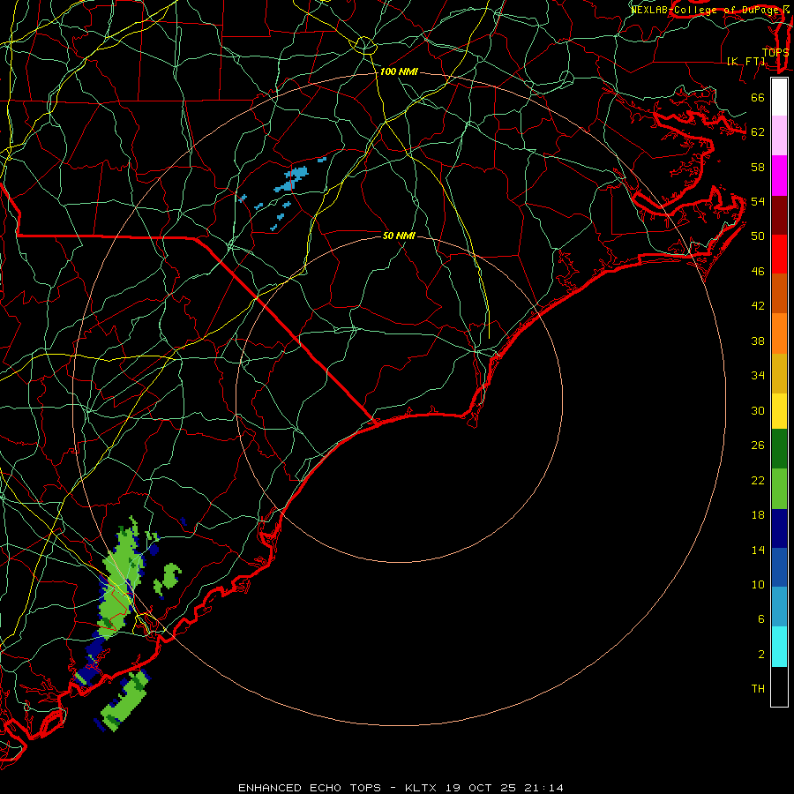This screenshot has width=794, height=794.
Task: Click the legend value "26"
Action: [758, 446]
